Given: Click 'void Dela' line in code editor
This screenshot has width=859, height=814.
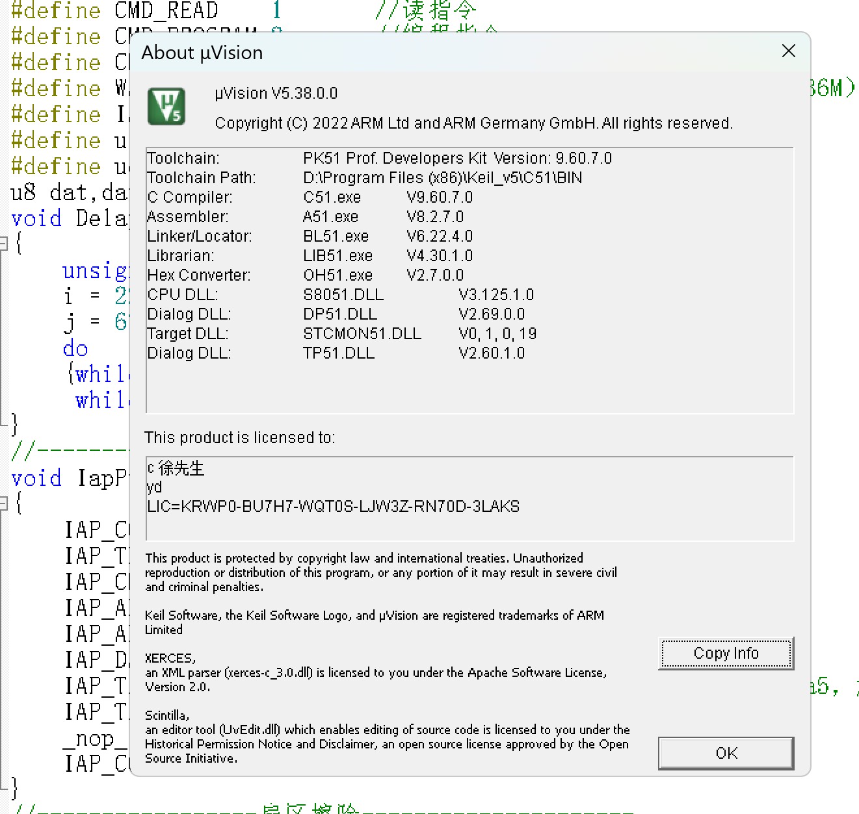Looking at the screenshot, I should pyautogui.click(x=70, y=218).
